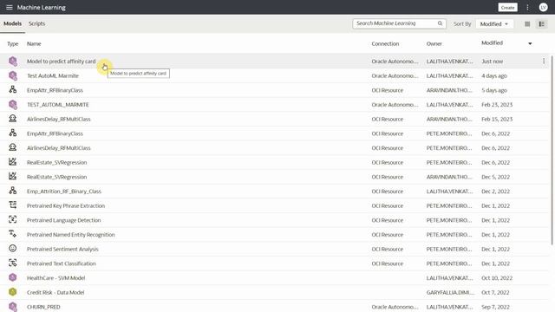This screenshot has height=312, width=555.
Task: Open TEST_AUTOML_MARMITE model
Action: click(58, 104)
